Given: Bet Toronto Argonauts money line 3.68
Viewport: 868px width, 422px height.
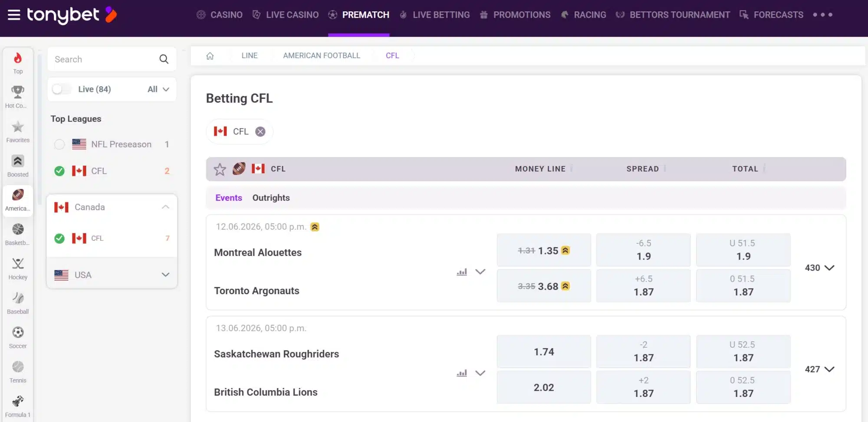Looking at the screenshot, I should 544,286.
